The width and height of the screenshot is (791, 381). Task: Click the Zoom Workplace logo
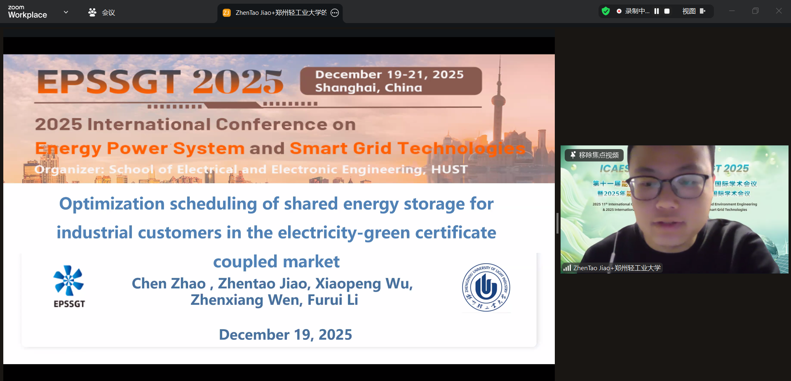click(27, 12)
